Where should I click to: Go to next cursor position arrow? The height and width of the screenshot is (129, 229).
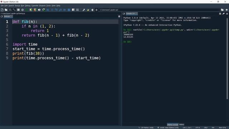(96, 10)
